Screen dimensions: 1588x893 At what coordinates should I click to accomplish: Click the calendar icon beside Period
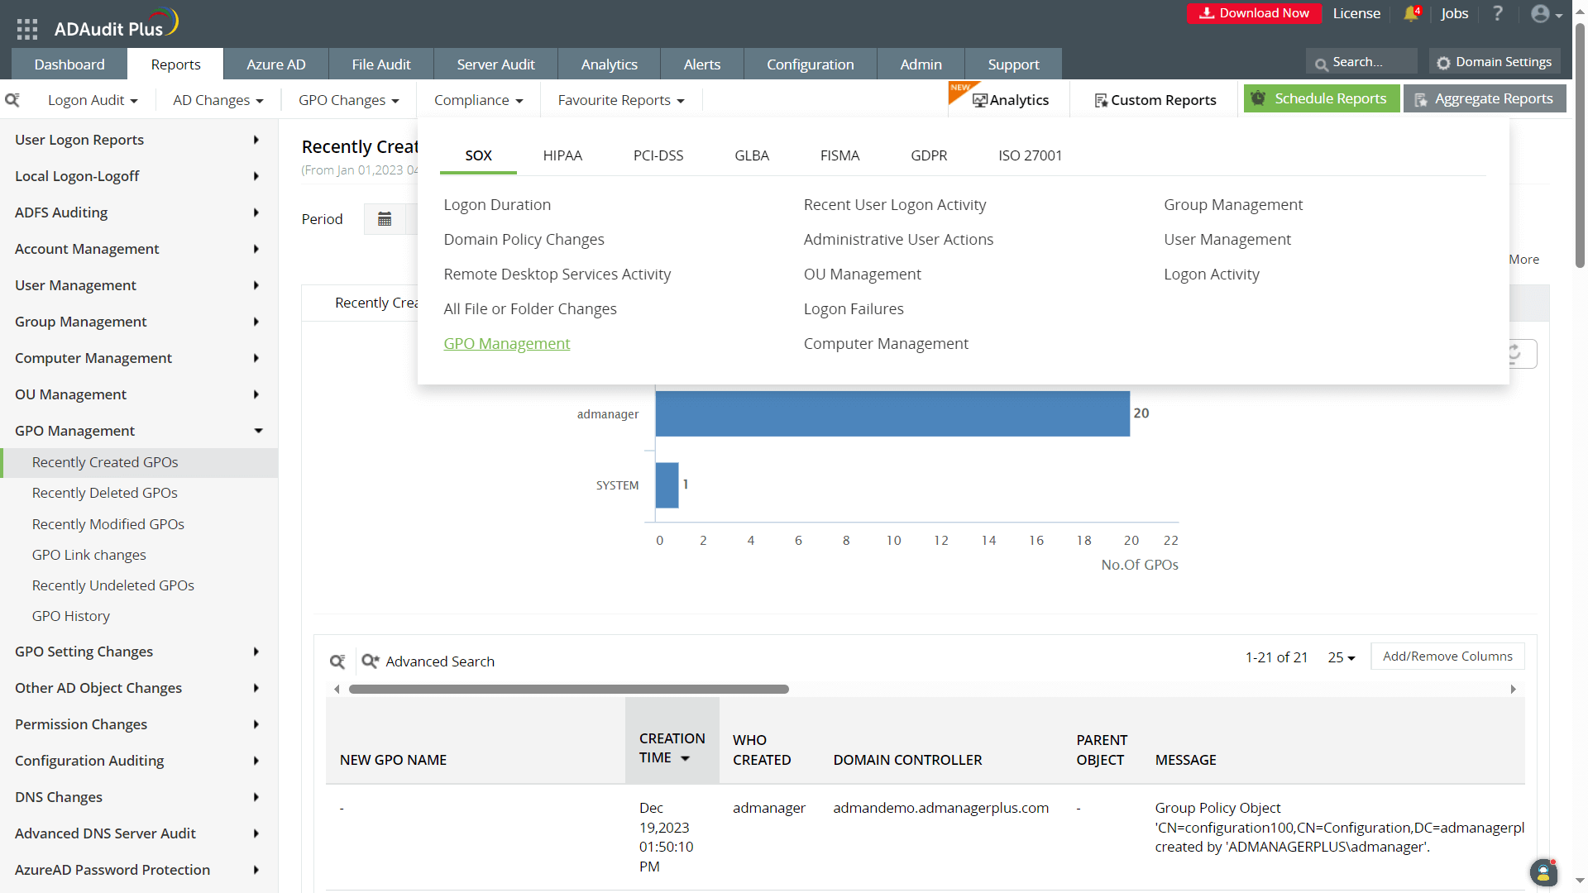[385, 219]
